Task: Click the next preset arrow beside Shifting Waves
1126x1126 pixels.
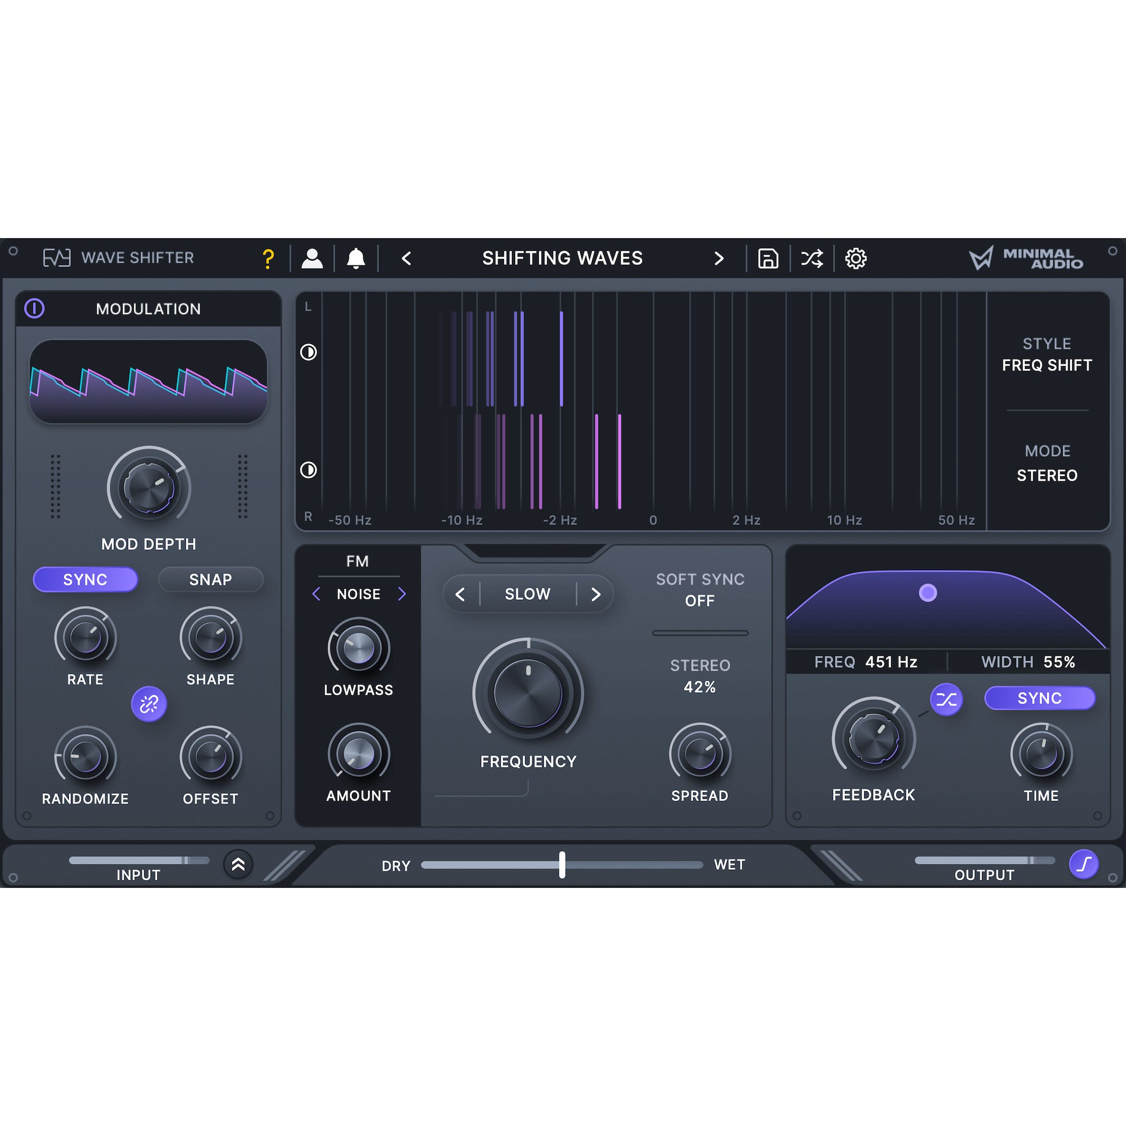Action: click(719, 258)
